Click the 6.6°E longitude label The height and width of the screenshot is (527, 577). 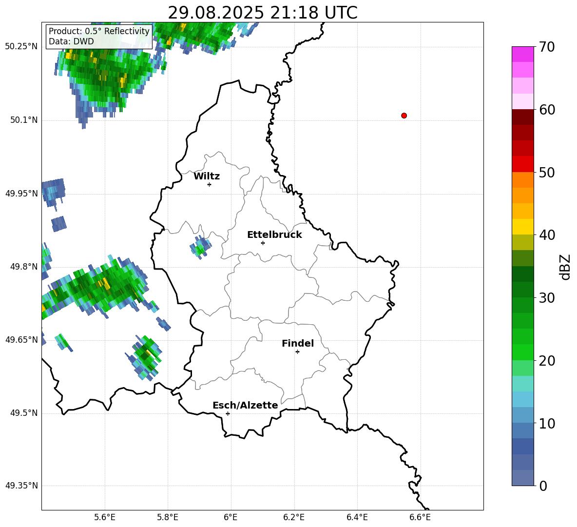(420, 517)
